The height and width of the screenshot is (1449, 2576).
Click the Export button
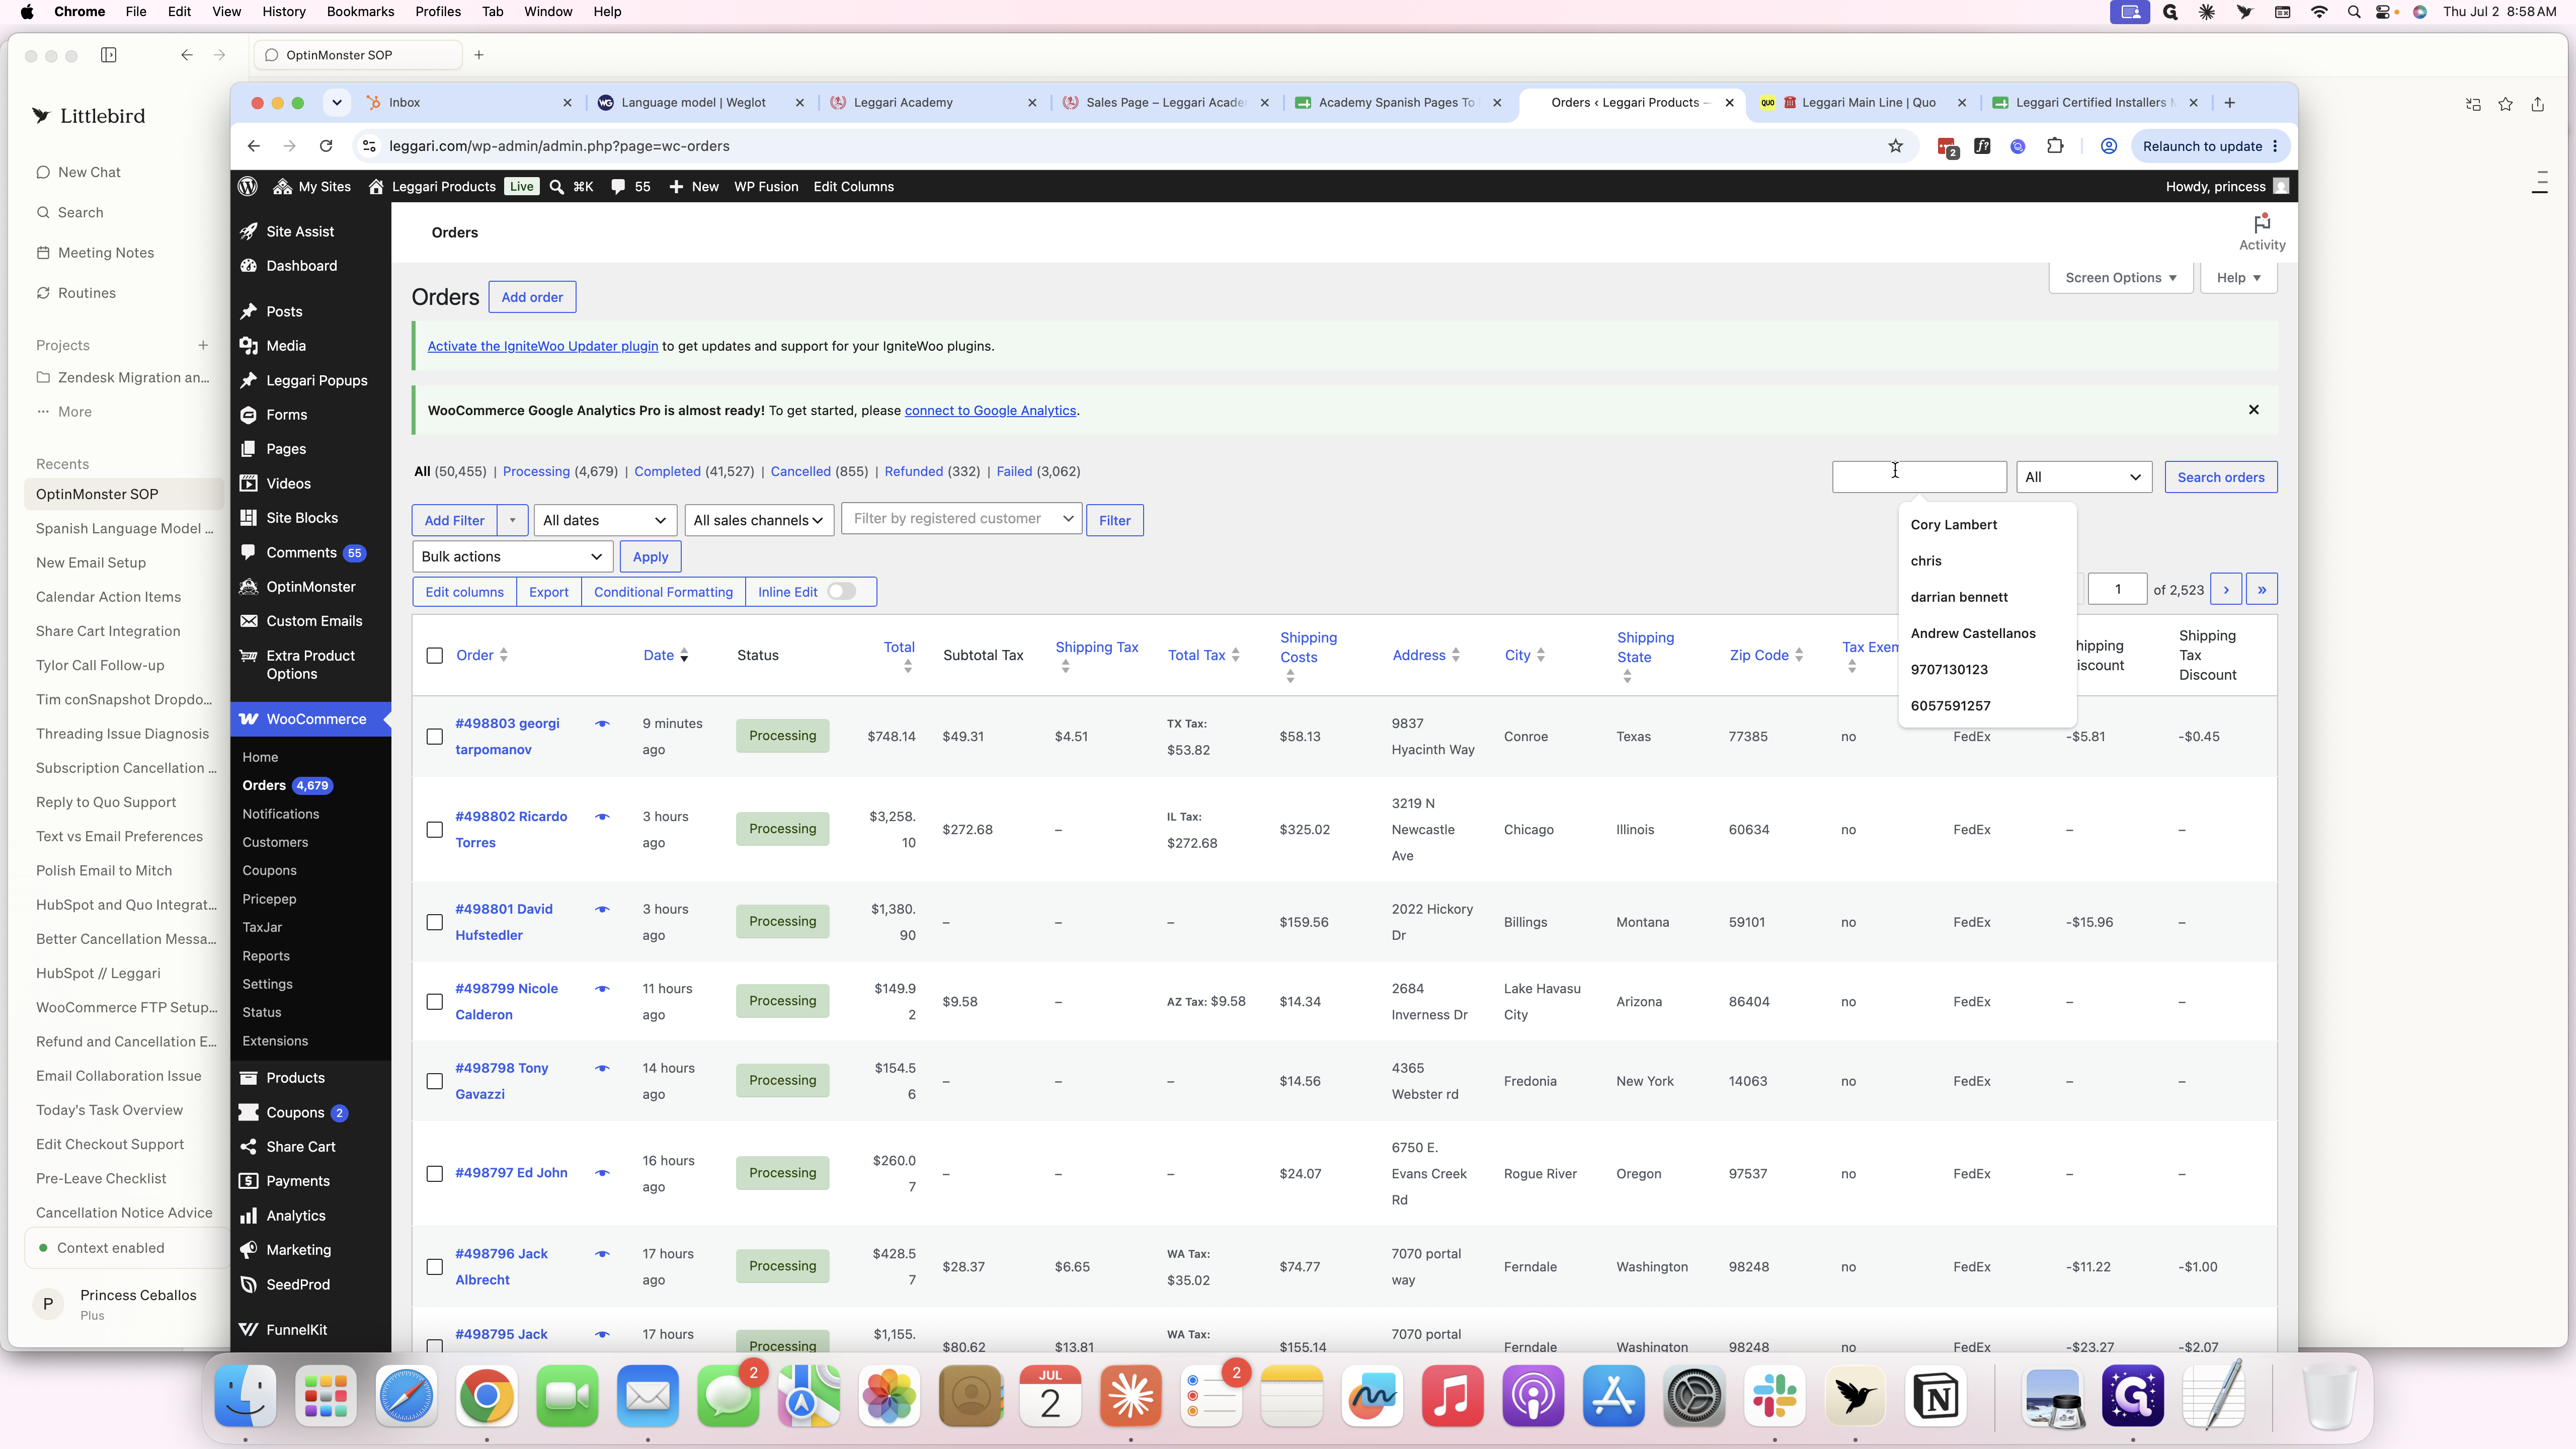(x=548, y=592)
